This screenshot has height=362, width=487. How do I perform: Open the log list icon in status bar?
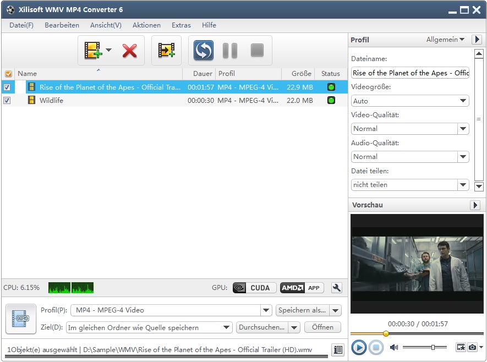coord(338,349)
